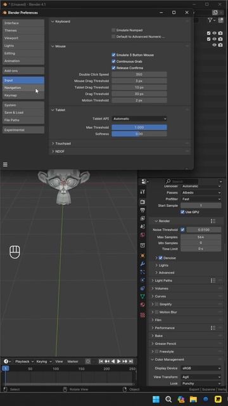The height and width of the screenshot is (406, 228).
Task: Open the Particles properties tab
Action: (142, 272)
